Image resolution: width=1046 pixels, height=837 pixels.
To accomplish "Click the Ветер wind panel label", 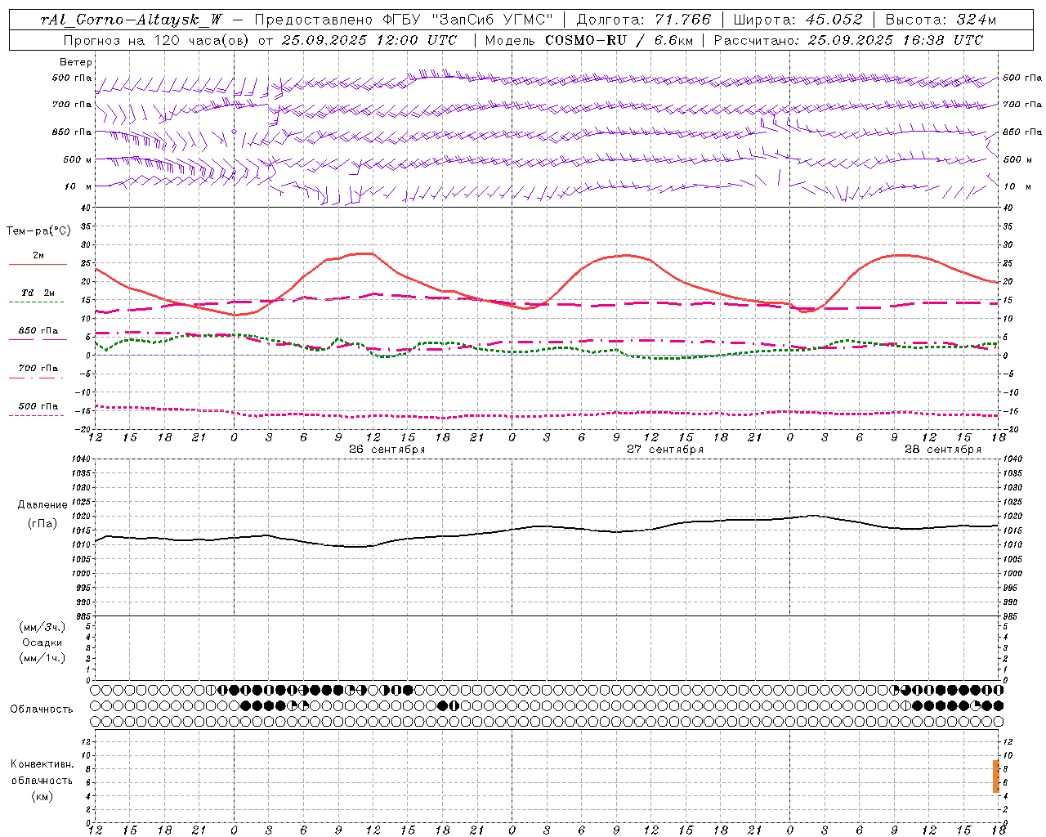I will click(x=76, y=62).
